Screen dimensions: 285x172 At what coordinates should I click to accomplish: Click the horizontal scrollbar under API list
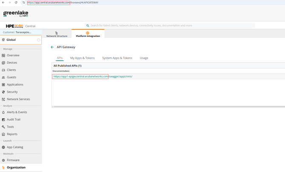[169, 107]
